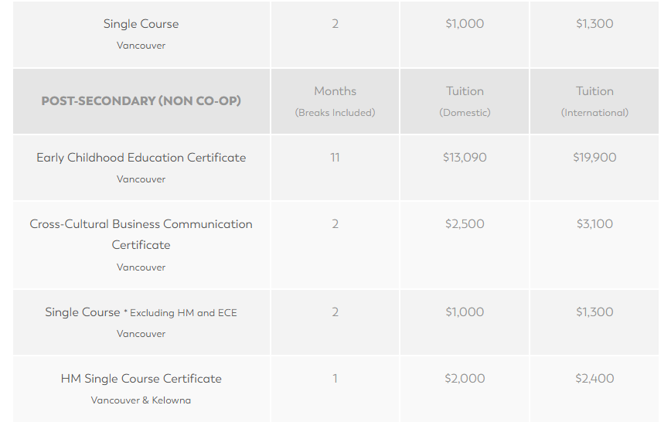This screenshot has height=429, width=671.
Task: Click the Tuition (Domestic) column header
Action: tap(465, 100)
